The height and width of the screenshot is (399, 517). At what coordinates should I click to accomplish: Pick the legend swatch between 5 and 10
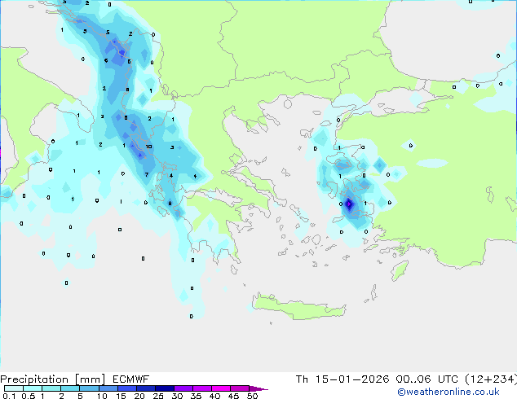pyautogui.click(x=89, y=388)
